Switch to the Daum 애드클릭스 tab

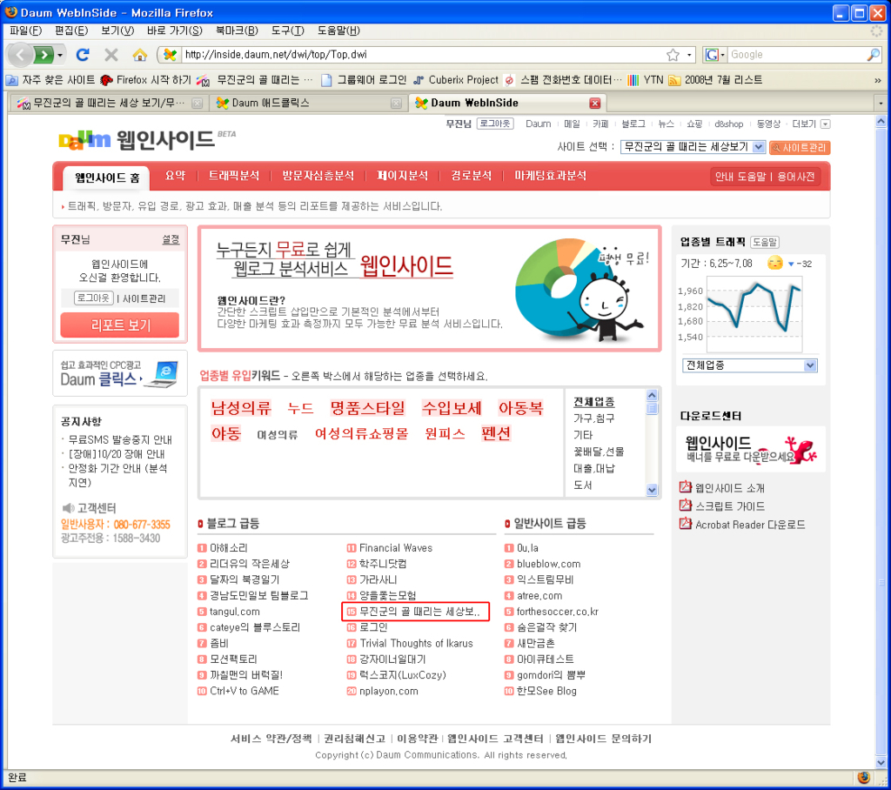[308, 104]
